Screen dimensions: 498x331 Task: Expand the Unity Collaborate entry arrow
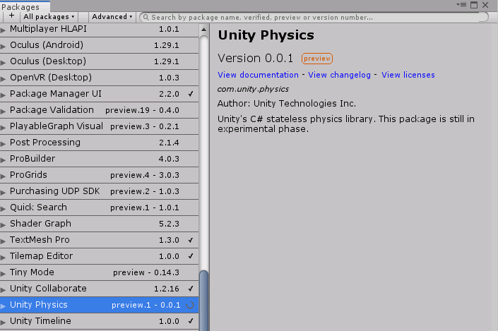click(3, 290)
